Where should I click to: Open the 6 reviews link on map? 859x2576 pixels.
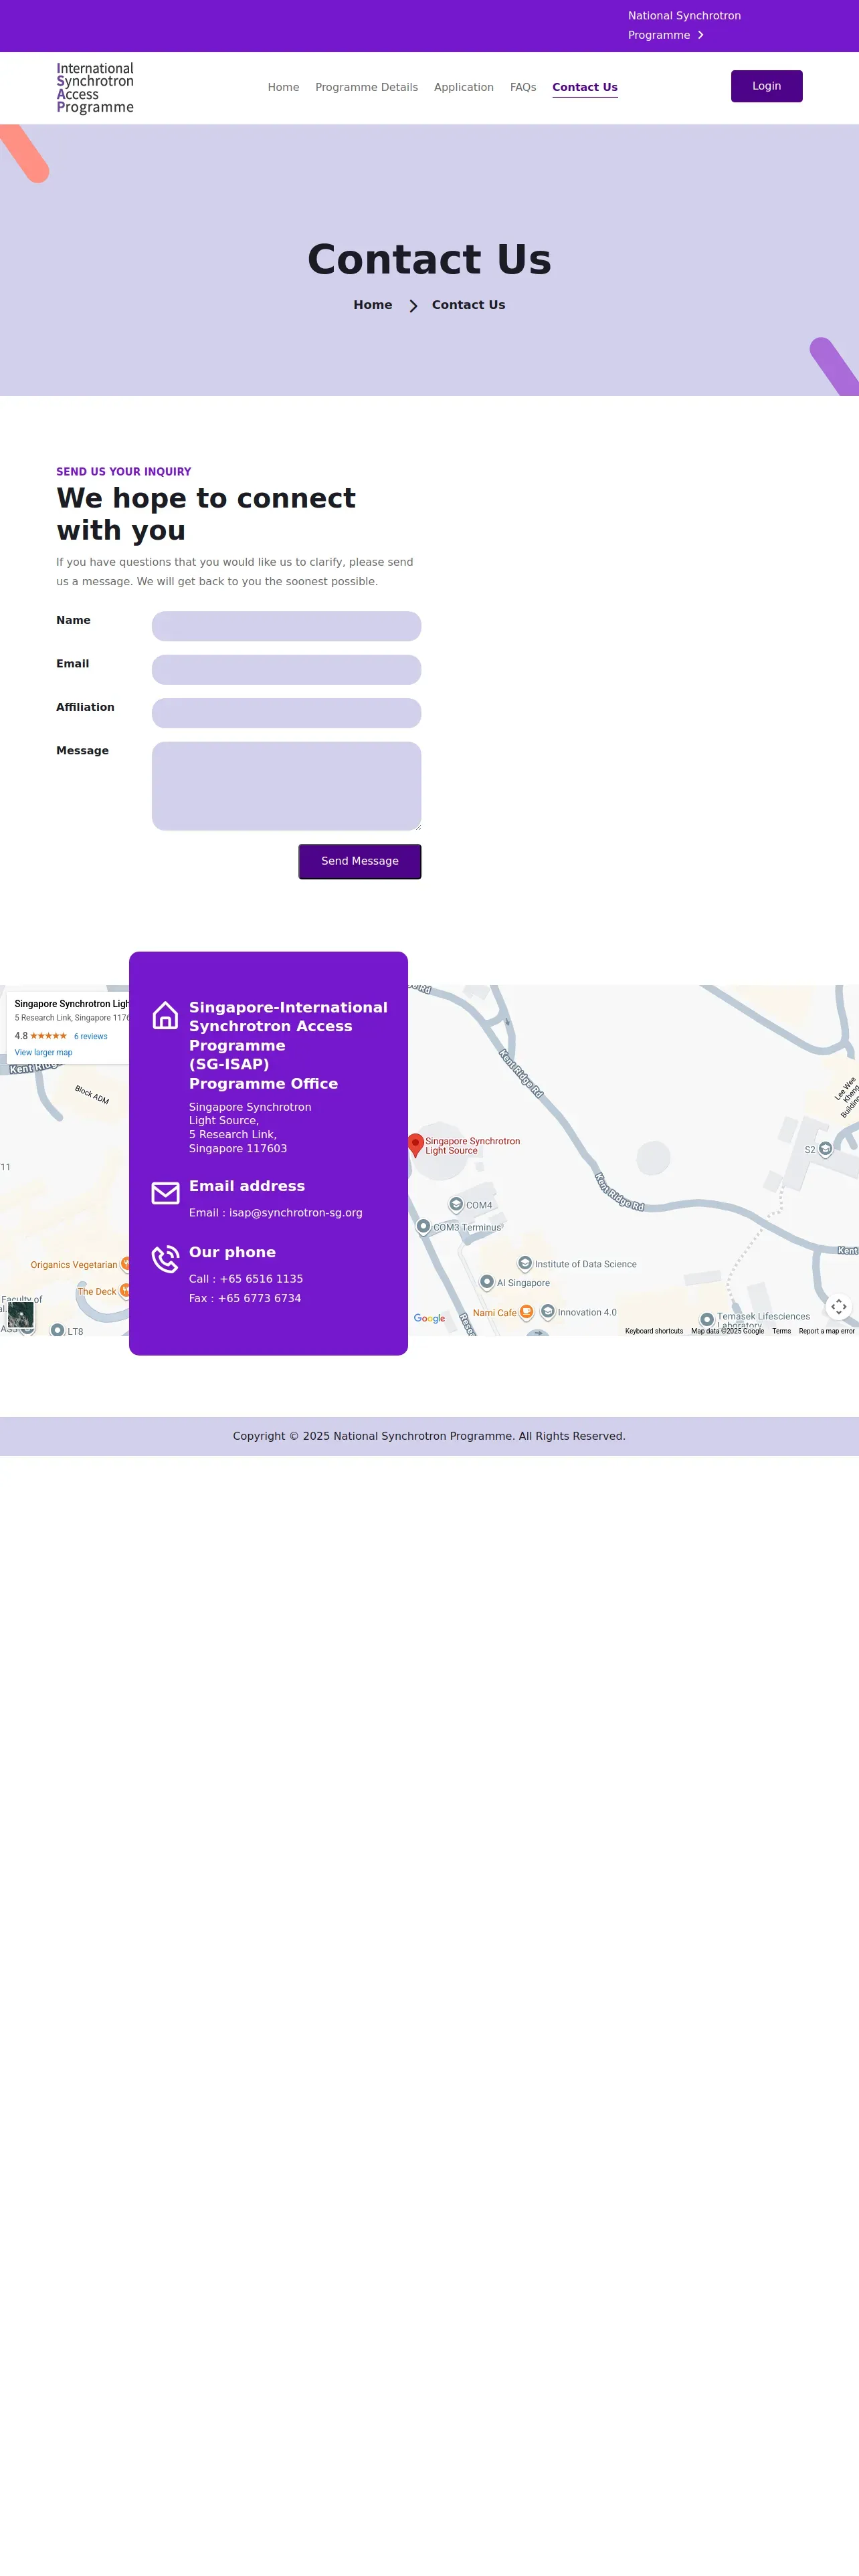(x=91, y=1037)
